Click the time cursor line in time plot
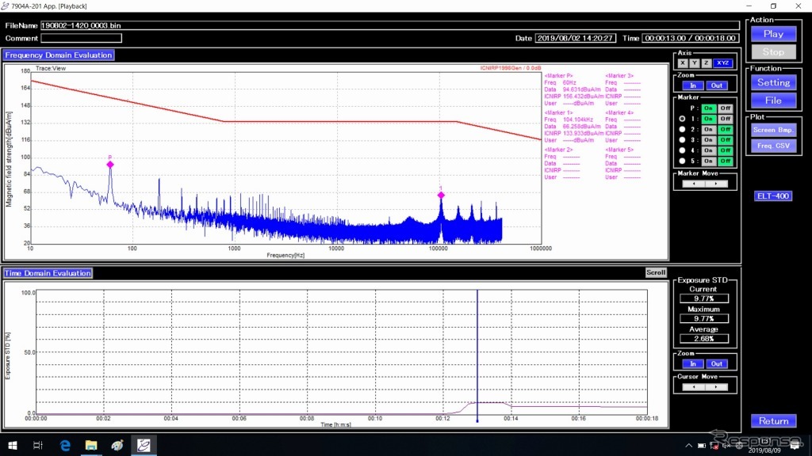 pyautogui.click(x=477, y=355)
